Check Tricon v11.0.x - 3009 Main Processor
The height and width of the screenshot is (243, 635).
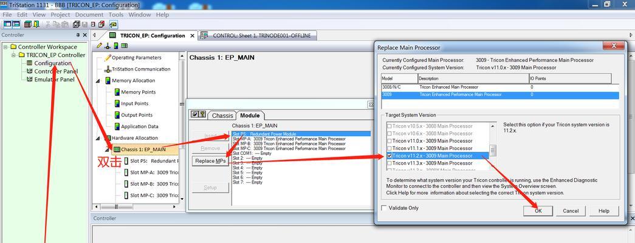click(390, 141)
